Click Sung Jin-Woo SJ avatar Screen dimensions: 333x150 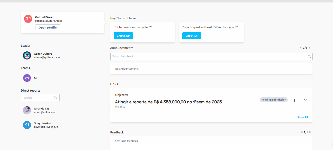(27, 125)
